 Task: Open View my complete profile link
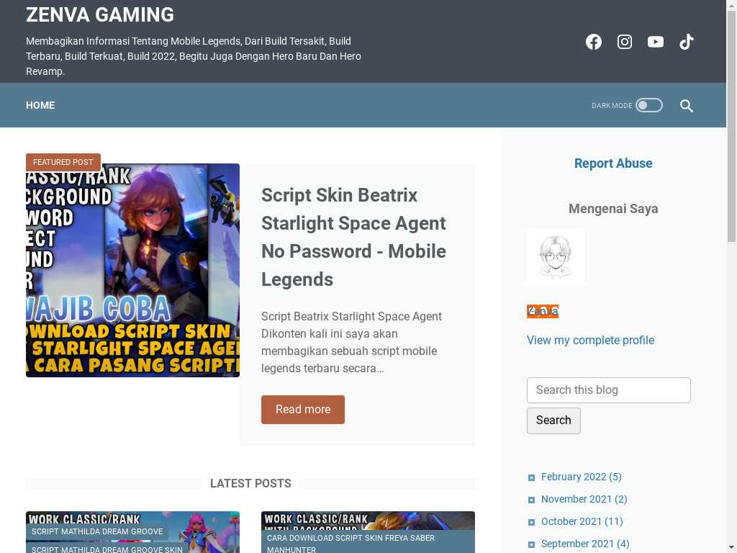590,340
